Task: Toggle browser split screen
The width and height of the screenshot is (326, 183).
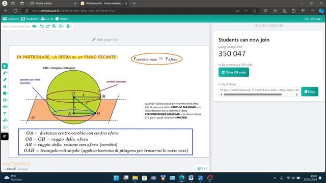Action: 265,11
